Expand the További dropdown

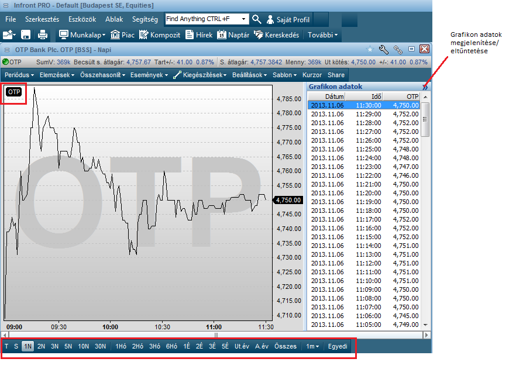click(x=323, y=35)
